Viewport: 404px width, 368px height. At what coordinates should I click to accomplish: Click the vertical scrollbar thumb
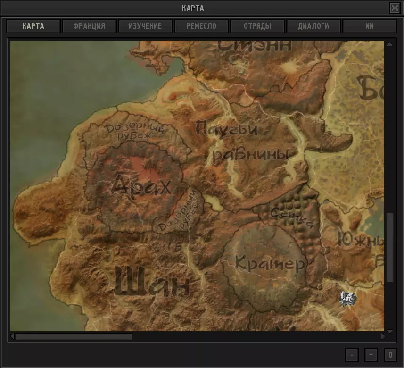(x=390, y=247)
